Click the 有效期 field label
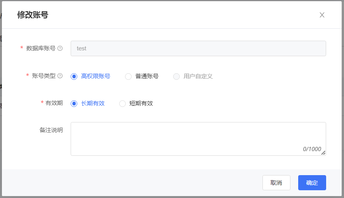Screen dimensions: 344x198 [54, 103]
